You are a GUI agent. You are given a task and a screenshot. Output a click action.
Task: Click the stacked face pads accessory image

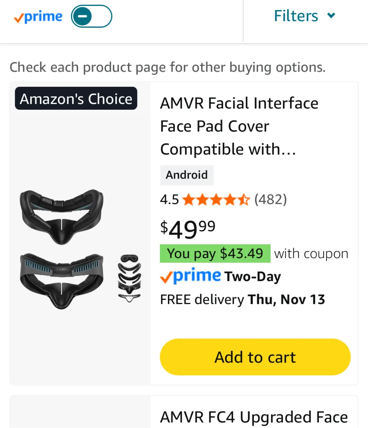129,278
